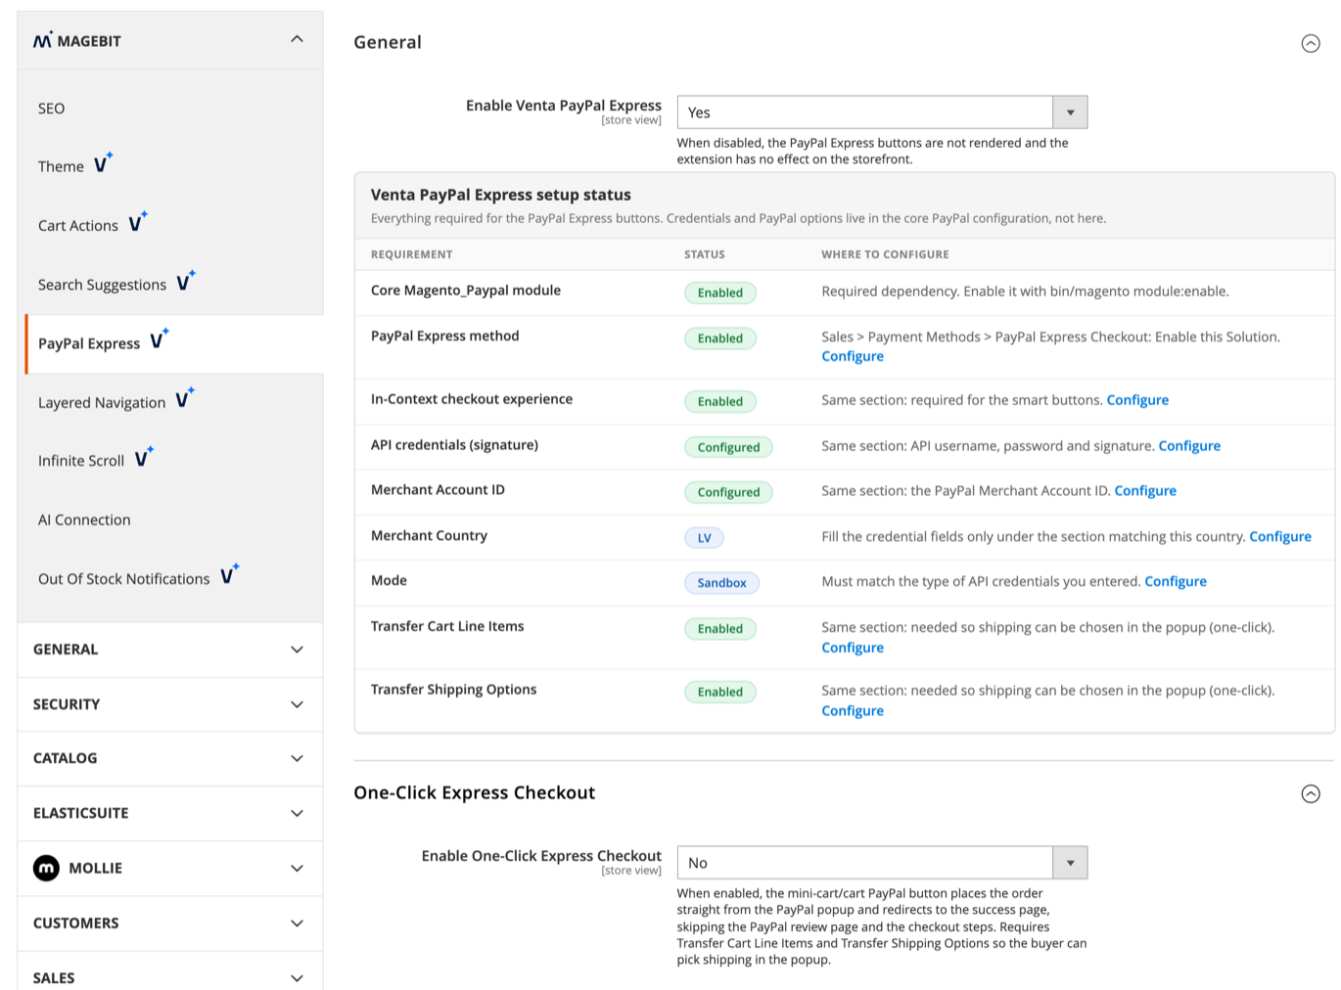Click the Mollie round logo icon
The width and height of the screenshot is (1341, 990).
46,868
